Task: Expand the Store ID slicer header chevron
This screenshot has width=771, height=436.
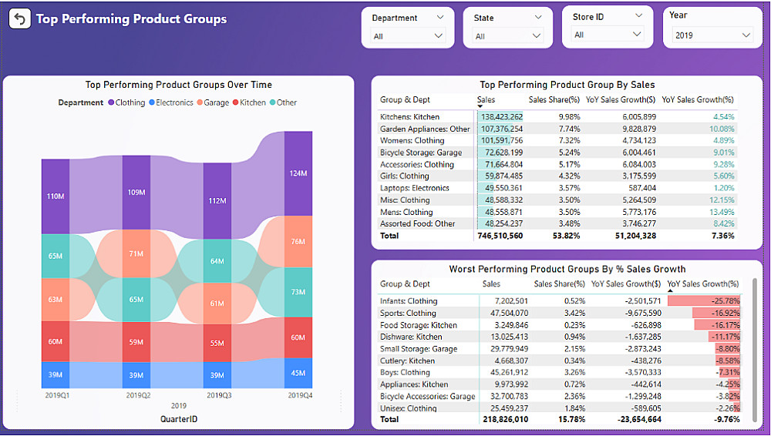Action: tap(638, 15)
